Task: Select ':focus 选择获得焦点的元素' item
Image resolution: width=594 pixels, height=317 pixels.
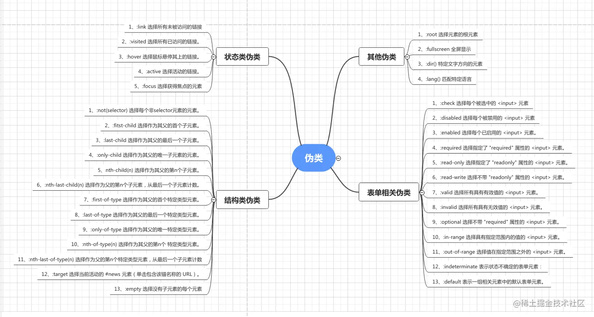Action: tap(168, 86)
